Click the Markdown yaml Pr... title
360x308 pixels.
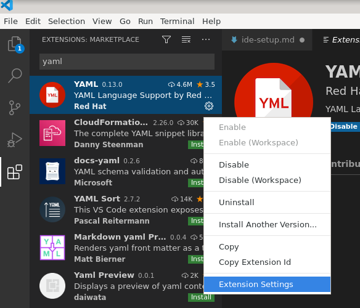(120, 237)
